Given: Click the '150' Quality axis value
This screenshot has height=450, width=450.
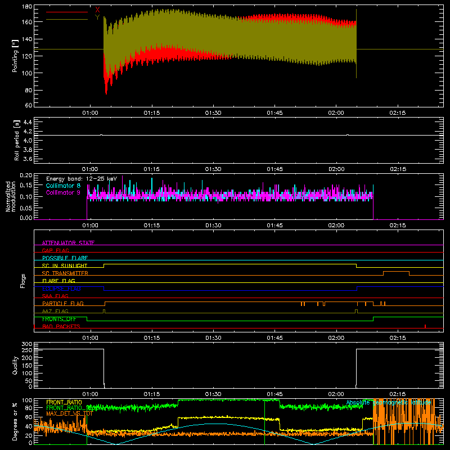Looking at the screenshot, I should 27,365.
